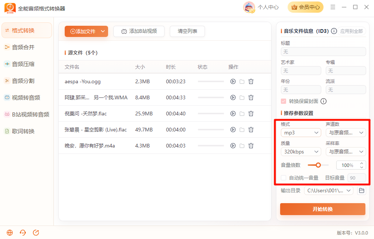
Task: Check for updates refresh icon
Action: coord(36,233)
